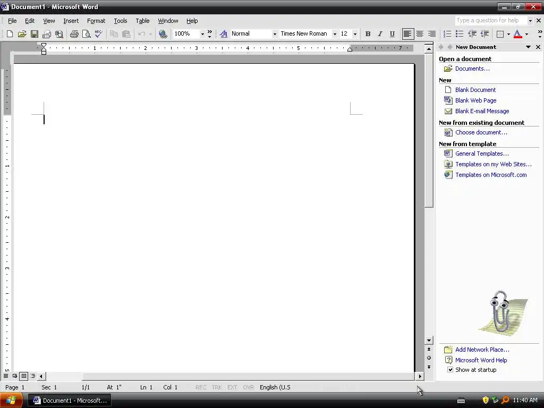Print the document using printer icon
The image size is (544, 408).
(x=74, y=34)
